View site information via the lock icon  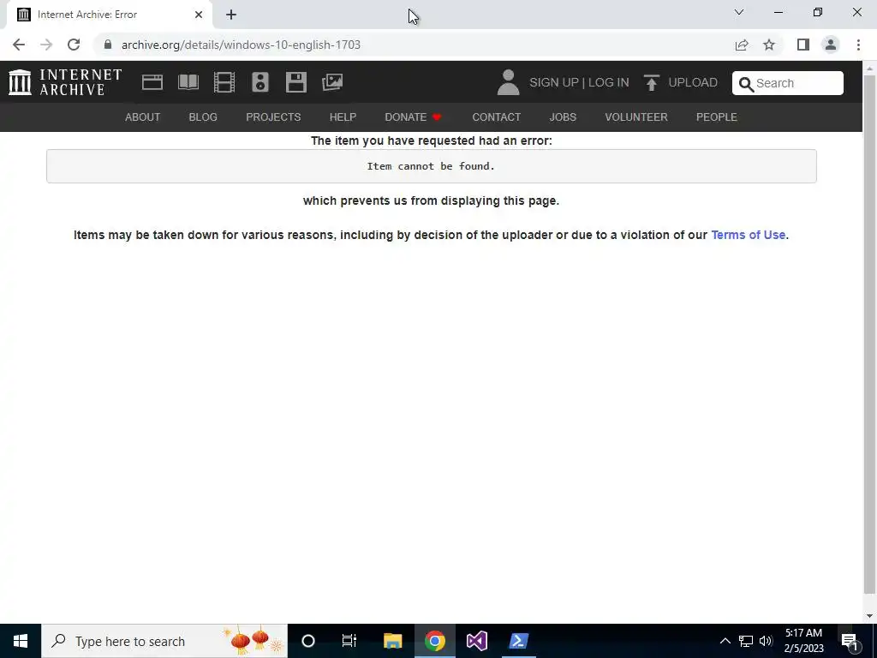[x=108, y=45]
